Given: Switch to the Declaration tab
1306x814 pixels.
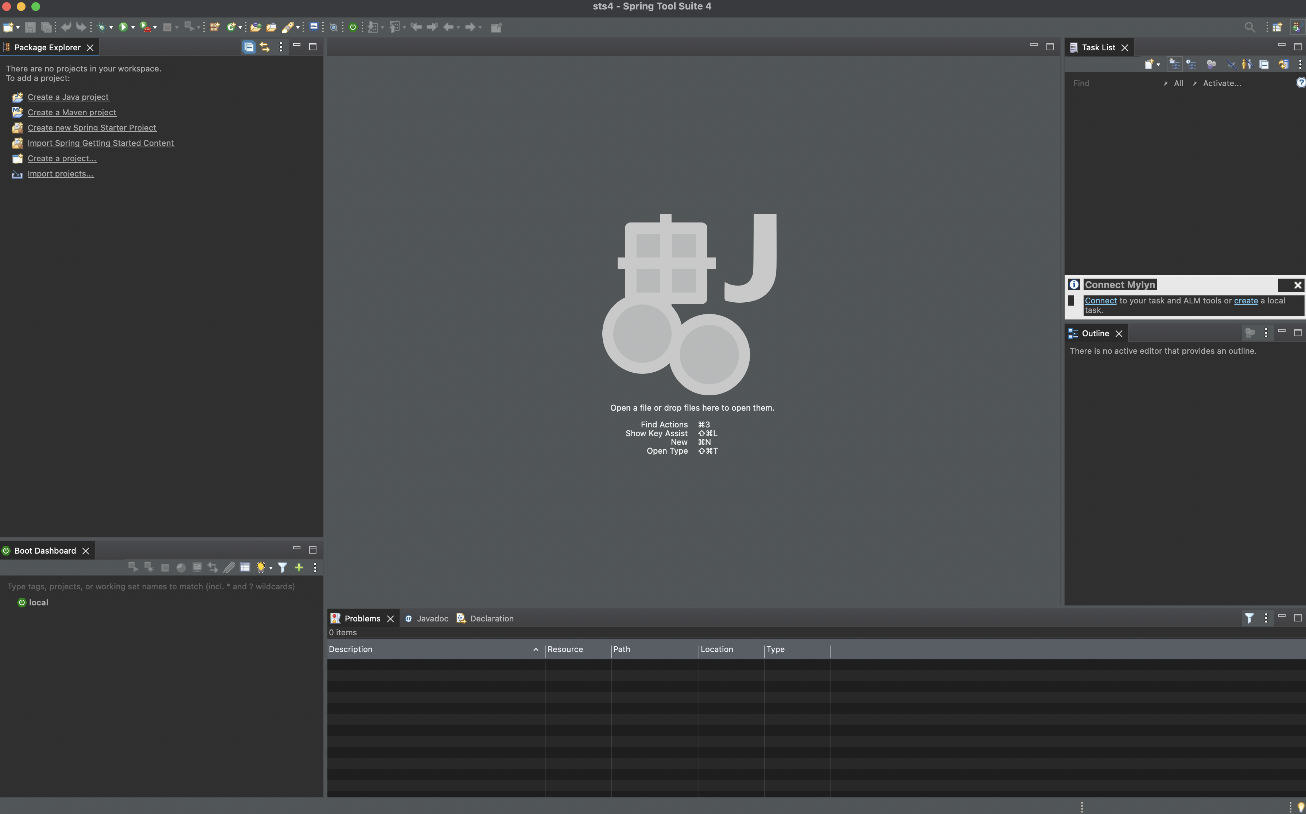Looking at the screenshot, I should [485, 619].
